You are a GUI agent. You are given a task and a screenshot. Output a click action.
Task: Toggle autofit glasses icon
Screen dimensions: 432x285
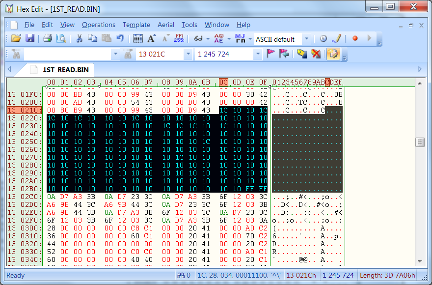pyautogui.click(x=198, y=38)
